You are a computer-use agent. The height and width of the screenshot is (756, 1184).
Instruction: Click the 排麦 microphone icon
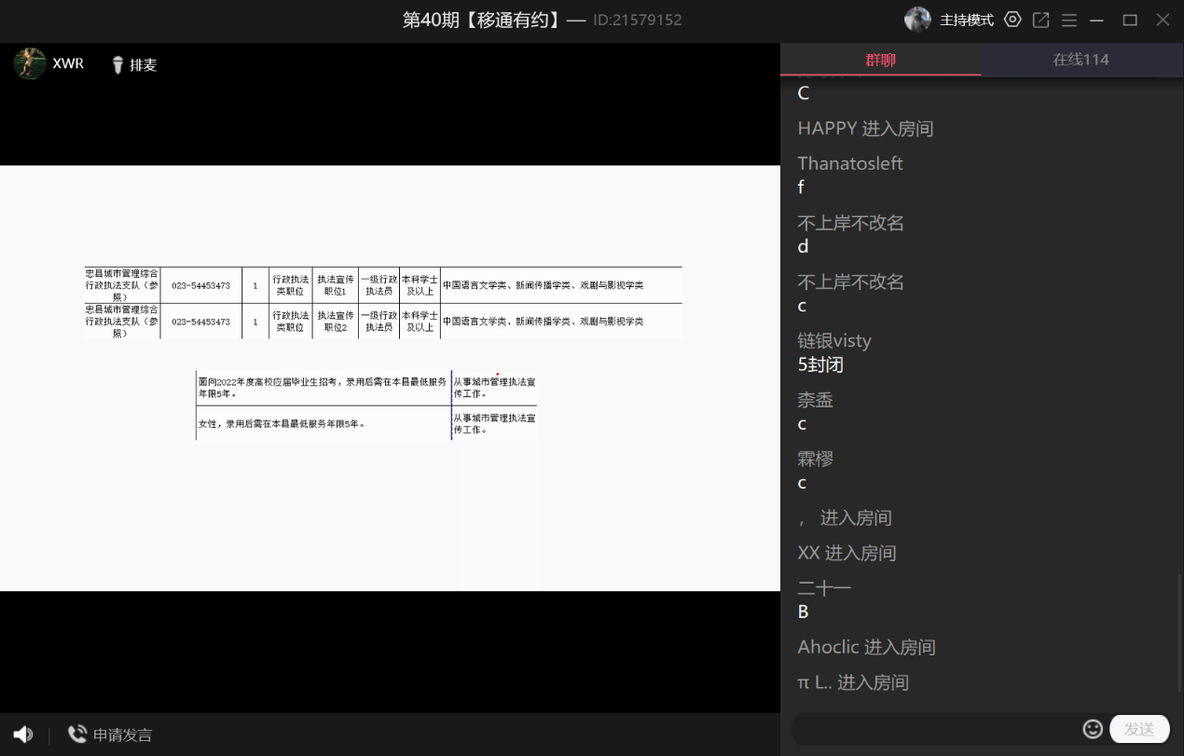coord(117,64)
